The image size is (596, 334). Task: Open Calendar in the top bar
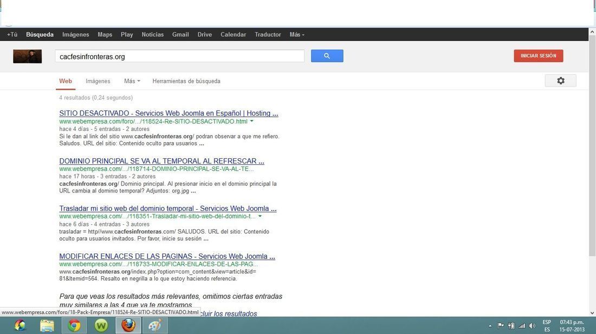coord(234,35)
